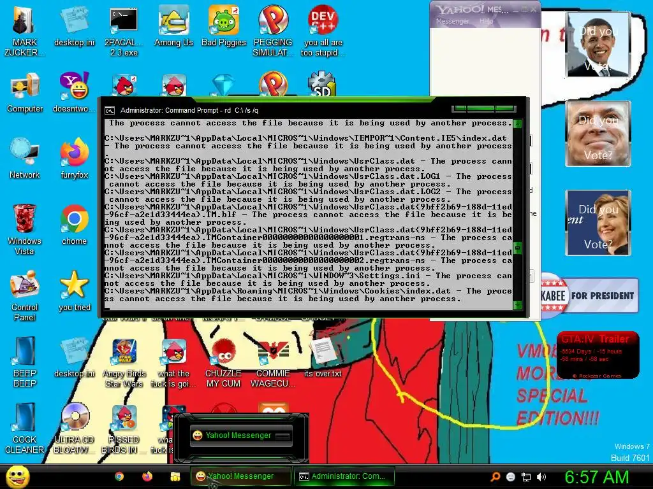The image size is (653, 489).
Task: Launch the Angry Birds Star Wars shortcut
Action: coord(124,362)
